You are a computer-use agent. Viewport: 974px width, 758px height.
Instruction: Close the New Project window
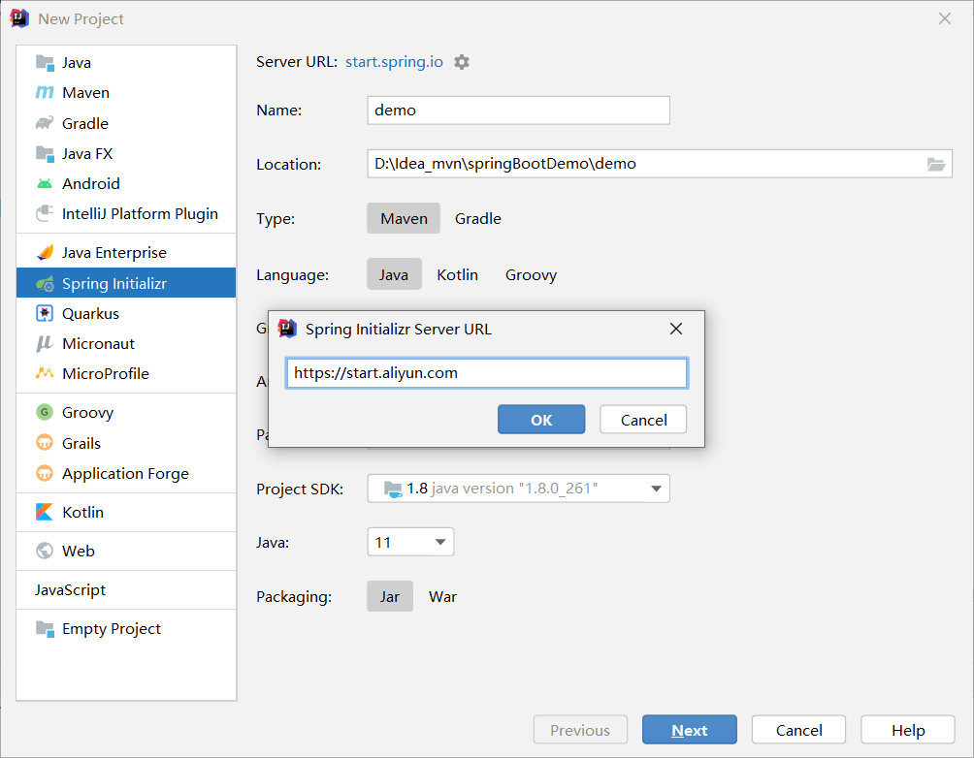pyautogui.click(x=945, y=18)
